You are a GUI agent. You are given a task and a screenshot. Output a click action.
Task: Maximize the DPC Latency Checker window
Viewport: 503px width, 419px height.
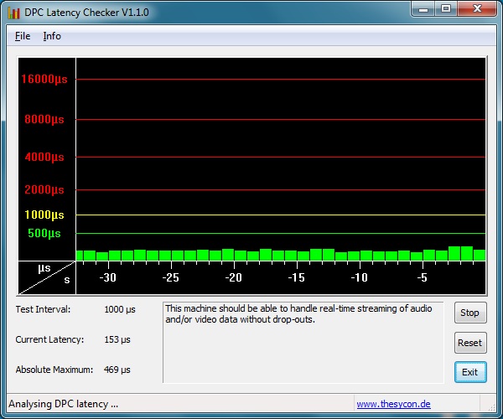tap(446, 9)
